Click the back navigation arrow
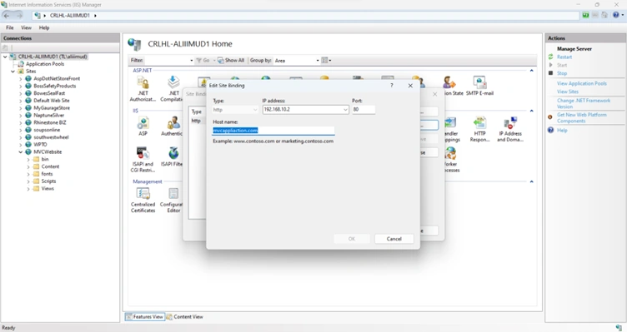 7,16
